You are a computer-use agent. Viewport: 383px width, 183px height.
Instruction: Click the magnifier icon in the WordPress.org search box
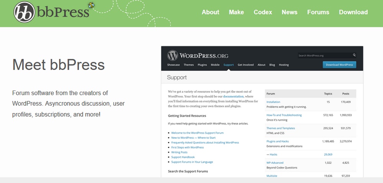click(354, 55)
